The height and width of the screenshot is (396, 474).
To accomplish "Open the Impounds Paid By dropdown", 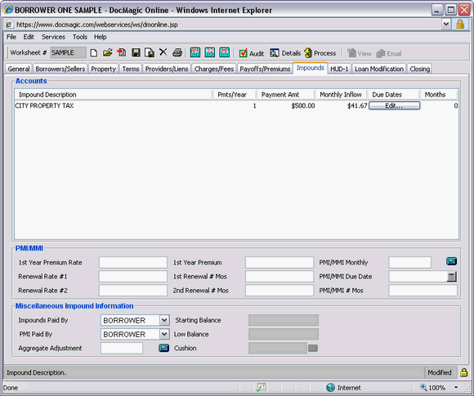I will (x=164, y=320).
